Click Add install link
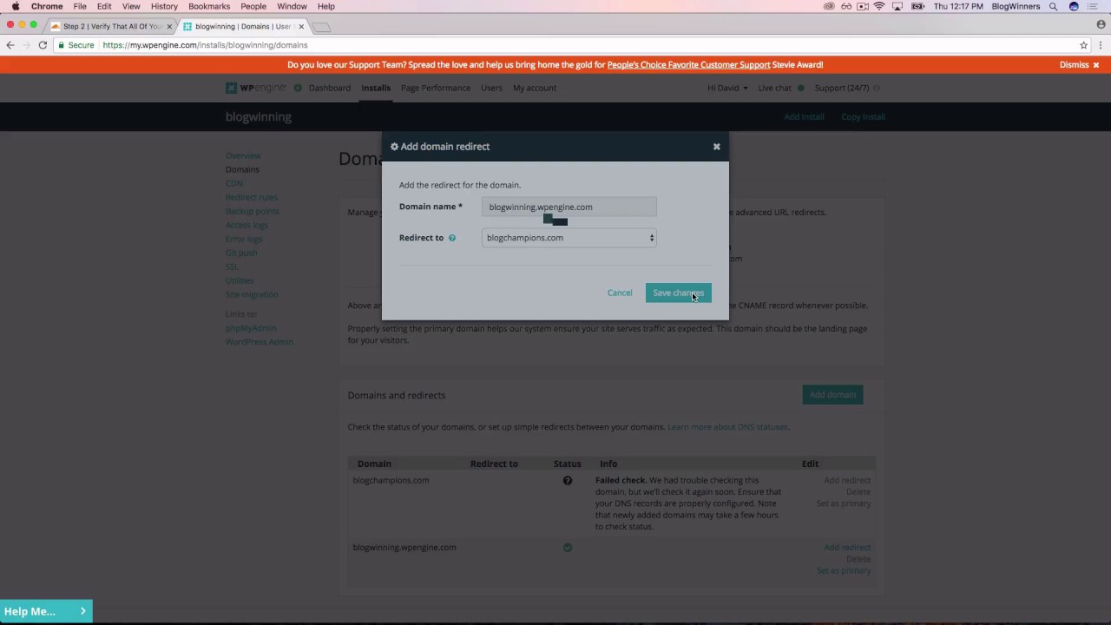1111x625 pixels. pos(804,116)
